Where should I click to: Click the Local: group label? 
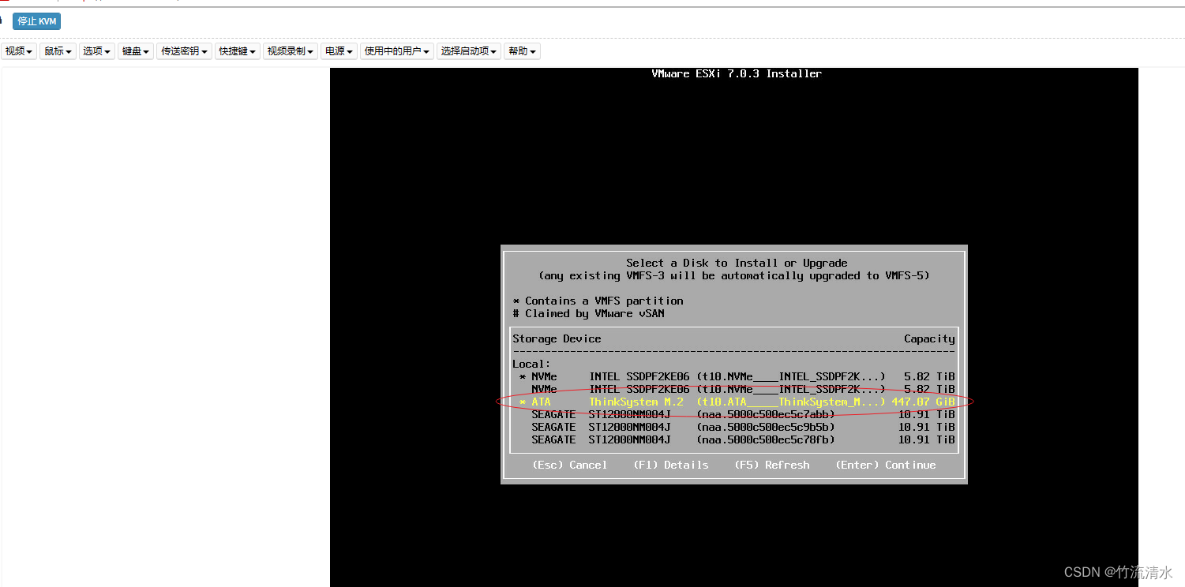[531, 364]
